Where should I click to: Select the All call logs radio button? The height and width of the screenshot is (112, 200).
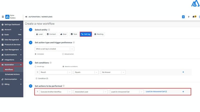click(35, 66)
